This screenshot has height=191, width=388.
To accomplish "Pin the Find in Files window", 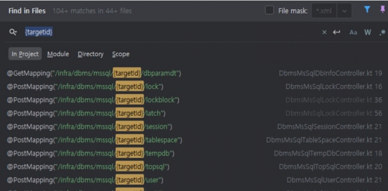I will (382, 11).
